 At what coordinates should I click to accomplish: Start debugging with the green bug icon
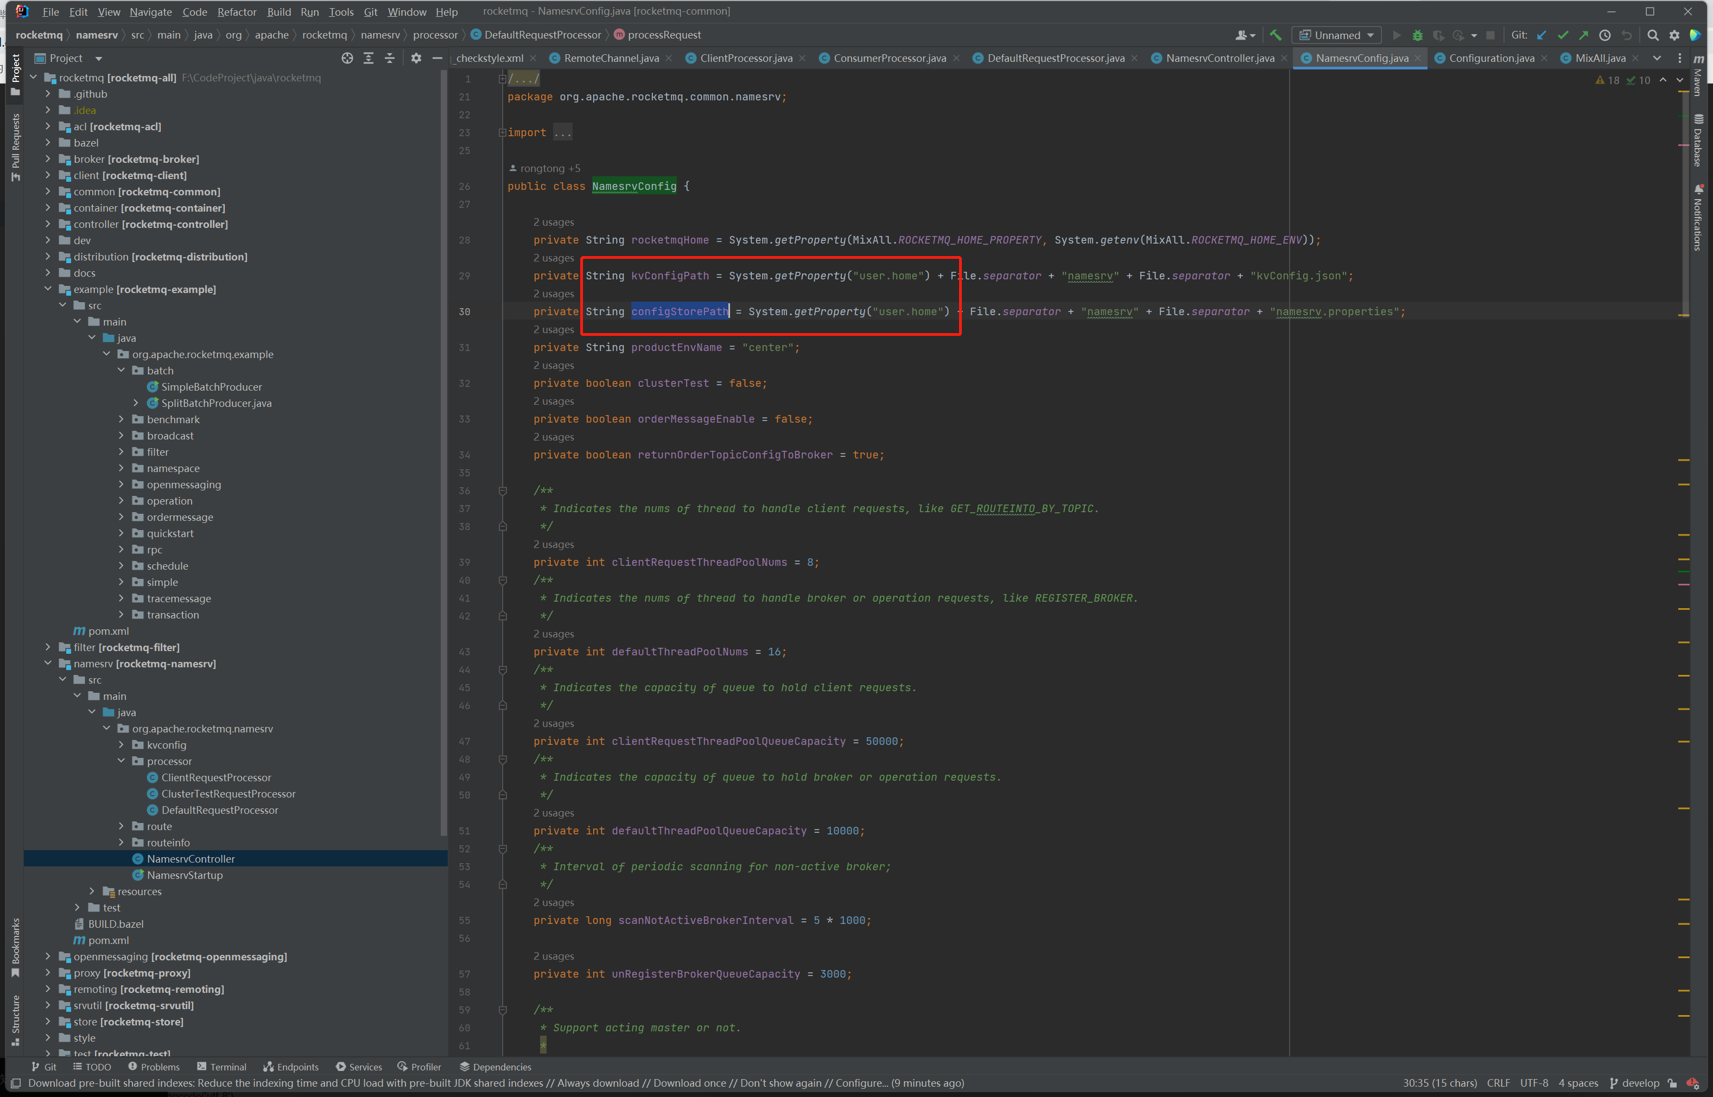pyautogui.click(x=1417, y=35)
